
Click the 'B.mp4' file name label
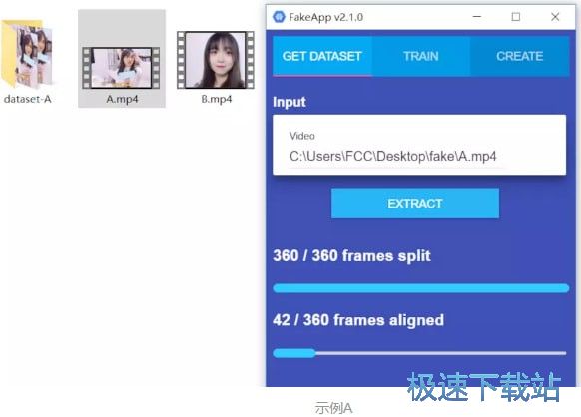217,99
